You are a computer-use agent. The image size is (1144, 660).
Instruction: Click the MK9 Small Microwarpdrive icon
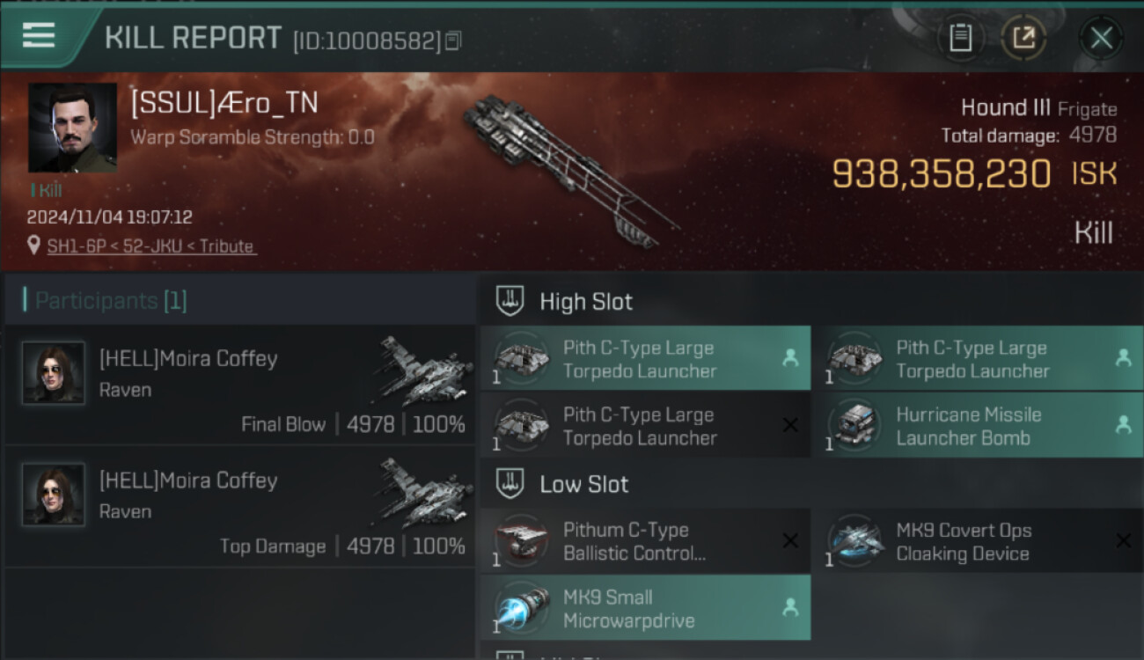click(521, 609)
